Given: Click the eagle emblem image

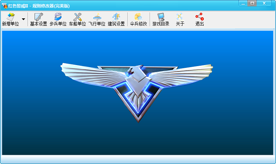Looking at the screenshot, I should (137, 92).
